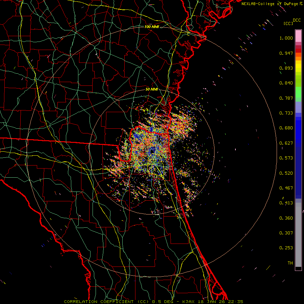Viewport: 304px width, 304px height.
Task: Click the 100 NMI range ring label
Action: [x=152, y=27]
